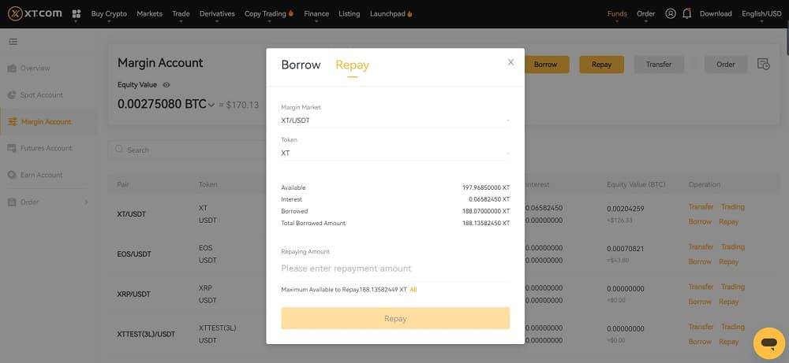Open the Finance menu
The height and width of the screenshot is (363, 789).
316,13
